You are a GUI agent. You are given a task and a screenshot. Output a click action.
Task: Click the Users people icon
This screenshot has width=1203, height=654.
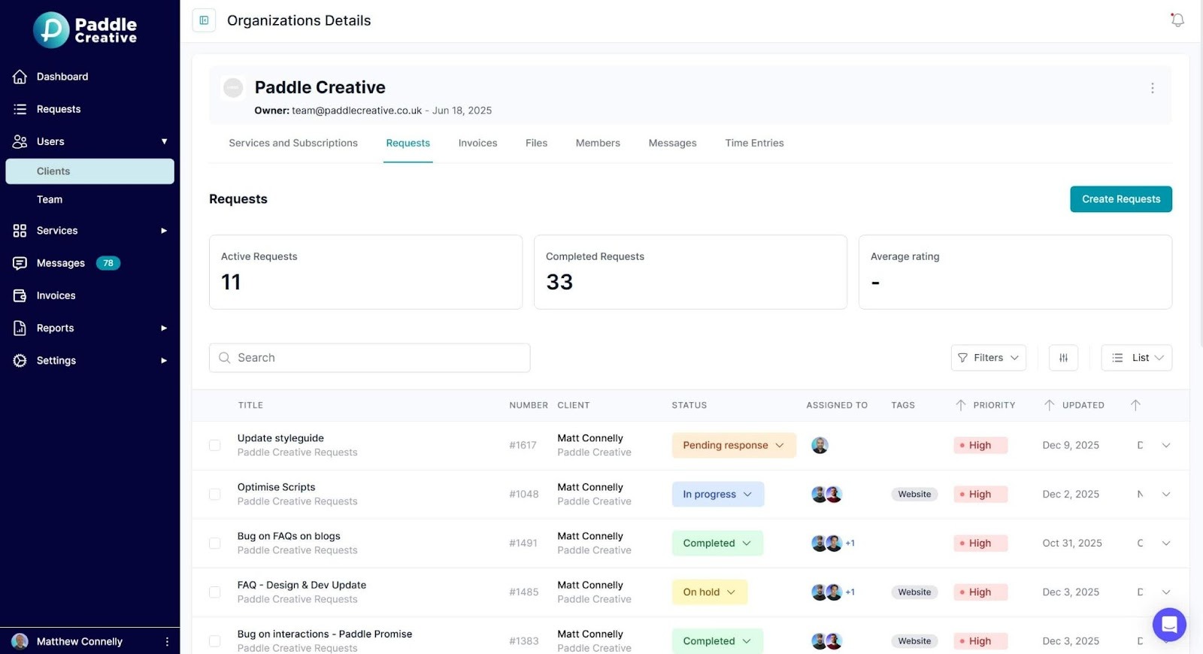(x=20, y=141)
